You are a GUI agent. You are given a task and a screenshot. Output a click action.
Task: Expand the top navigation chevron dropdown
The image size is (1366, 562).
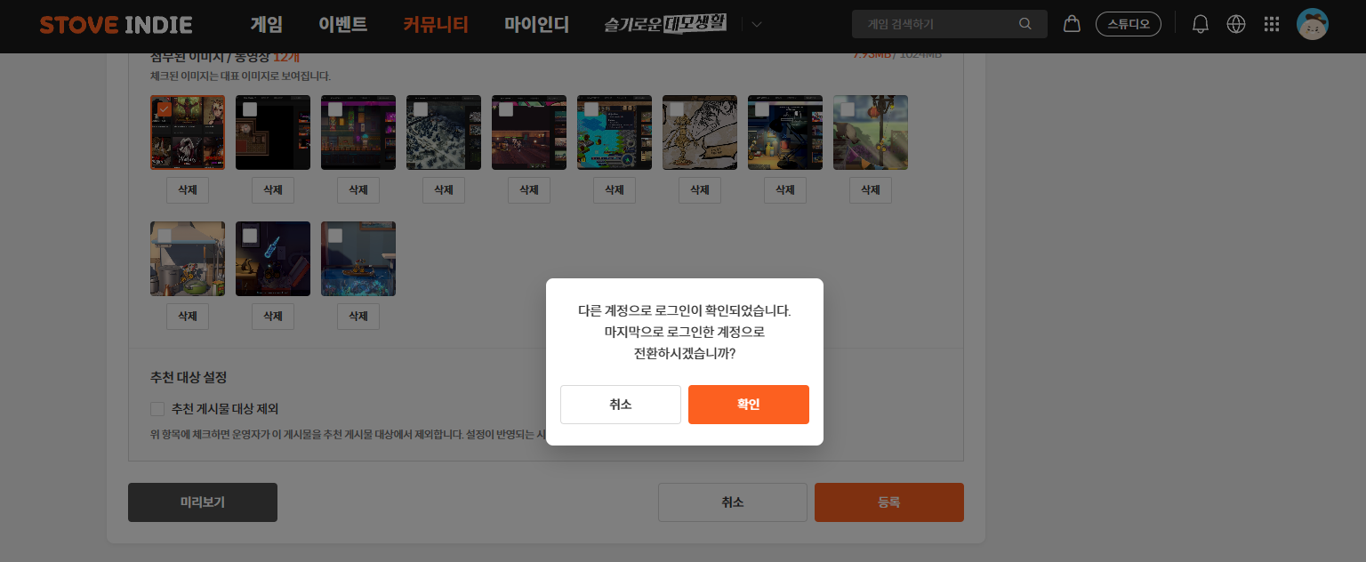pos(757,25)
